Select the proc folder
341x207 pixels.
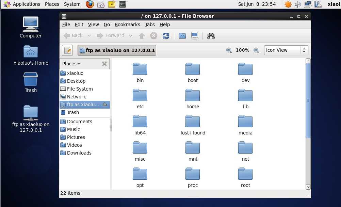point(193,178)
